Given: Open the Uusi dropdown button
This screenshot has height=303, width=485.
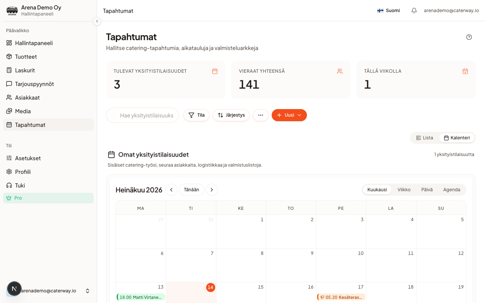Looking at the screenshot, I should (289, 115).
